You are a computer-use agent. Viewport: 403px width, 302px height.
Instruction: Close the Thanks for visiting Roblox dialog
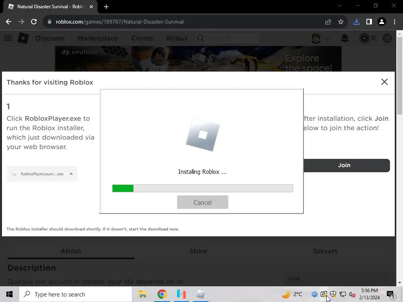coord(384,82)
